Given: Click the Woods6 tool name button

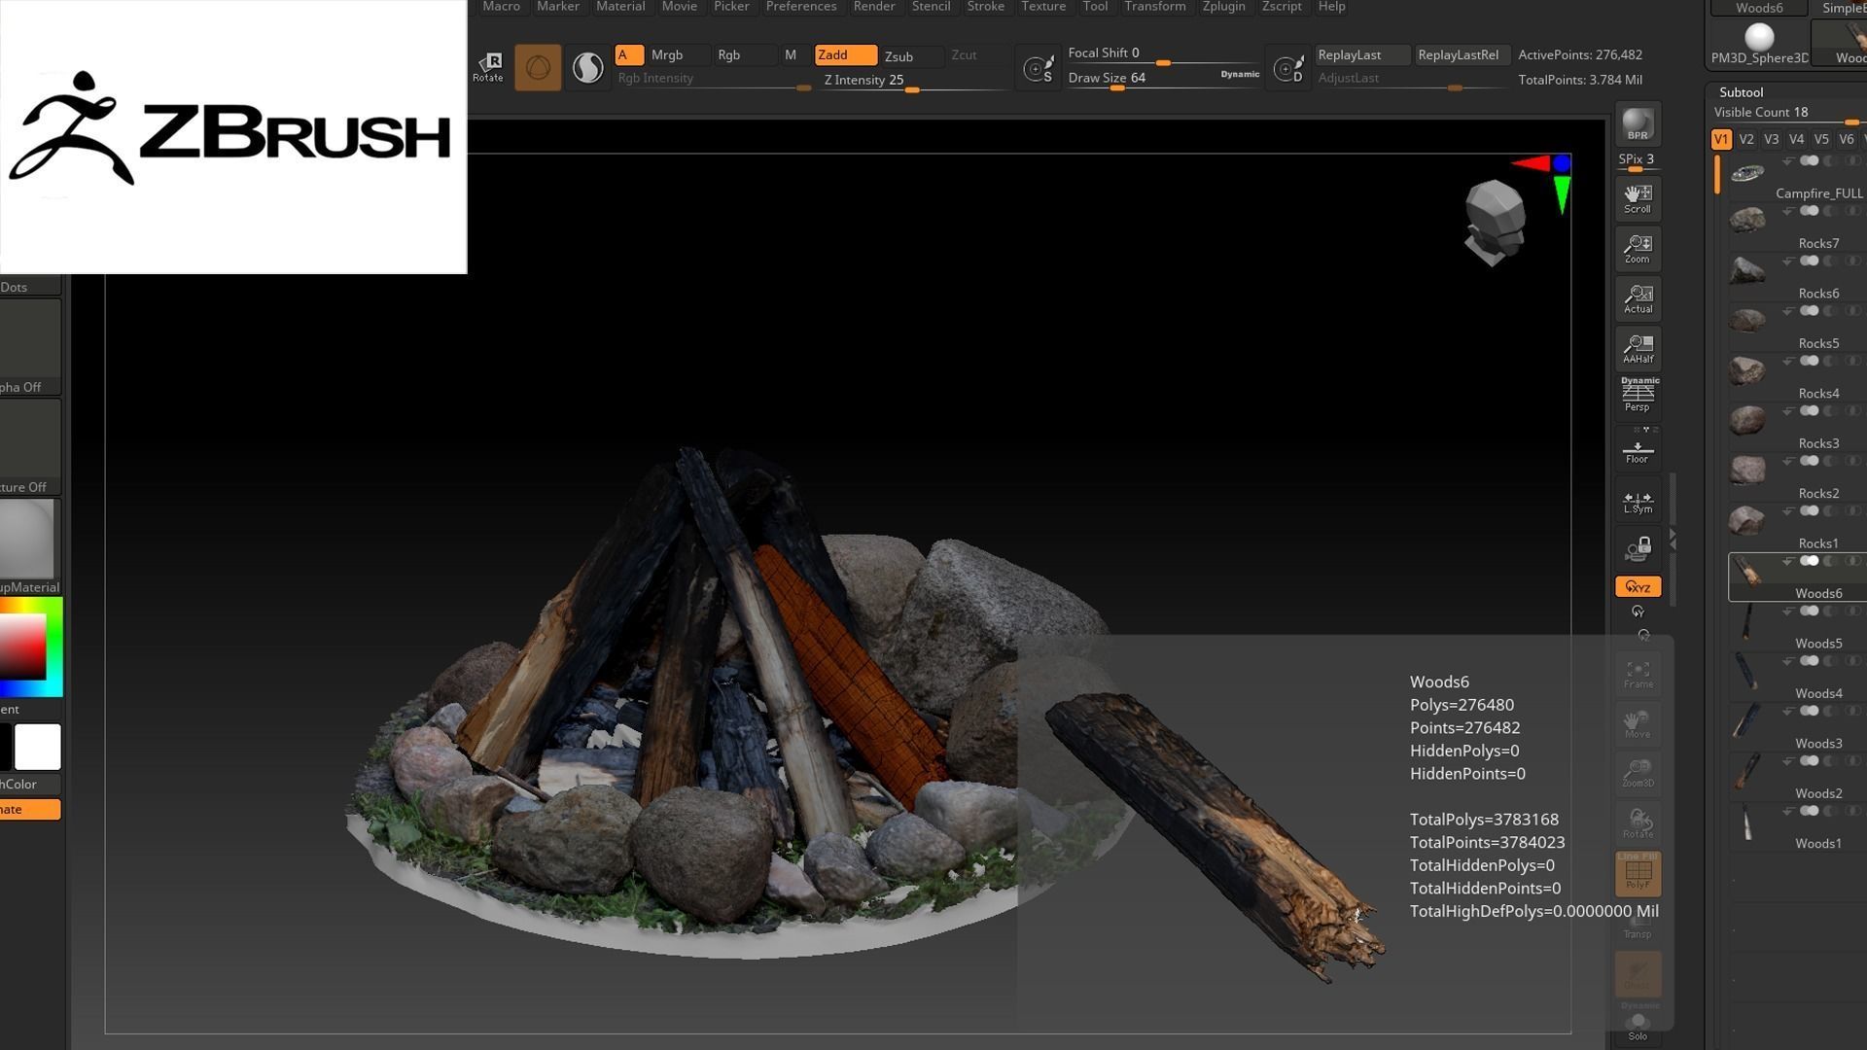Looking at the screenshot, I should click(x=1759, y=8).
